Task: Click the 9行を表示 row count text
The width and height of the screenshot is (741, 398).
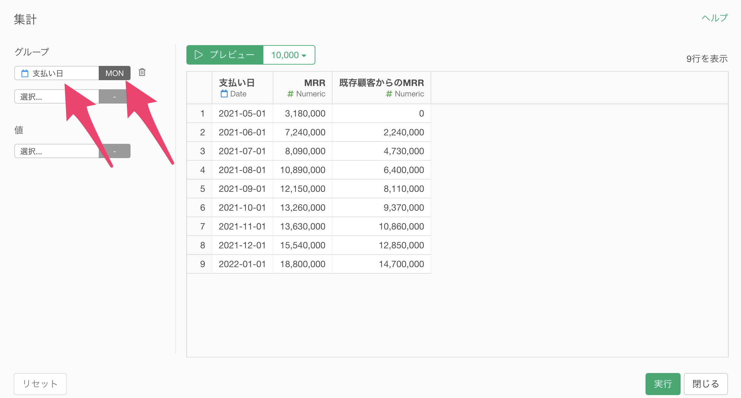Action: (x=707, y=59)
